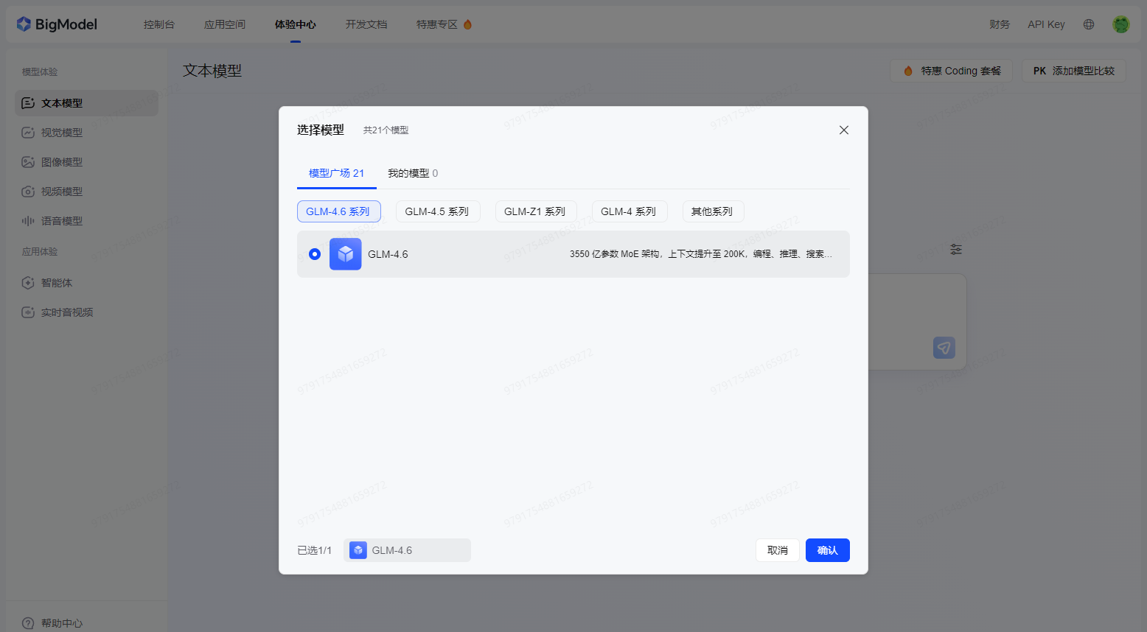This screenshot has width=1147, height=632.
Task: Select 文本模型 in sidebar
Action: click(86, 103)
